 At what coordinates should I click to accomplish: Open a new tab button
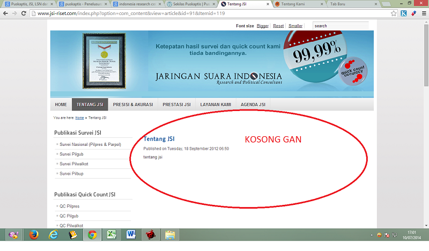[x=386, y=4]
